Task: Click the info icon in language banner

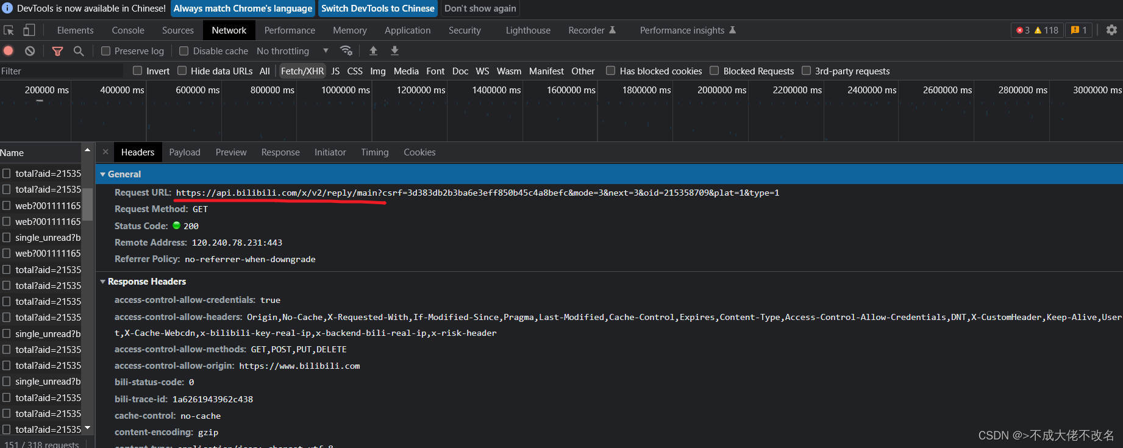Action: click(7, 9)
